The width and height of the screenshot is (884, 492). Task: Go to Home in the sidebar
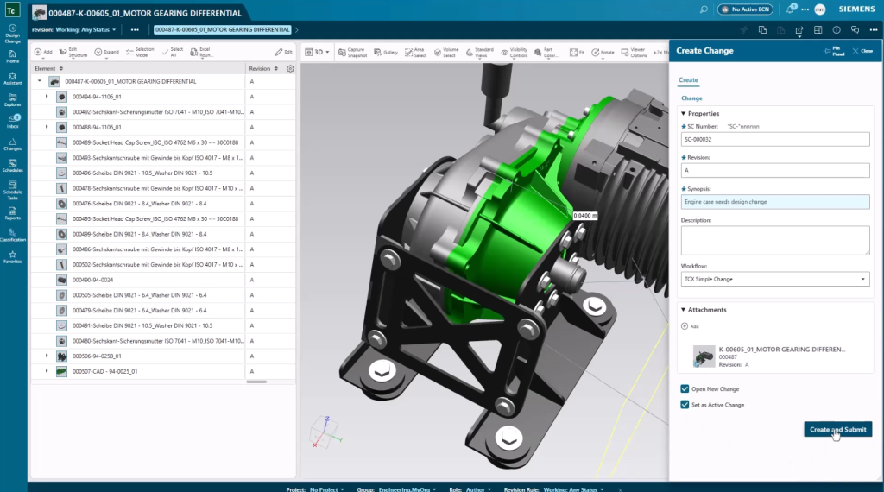pyautogui.click(x=12, y=56)
